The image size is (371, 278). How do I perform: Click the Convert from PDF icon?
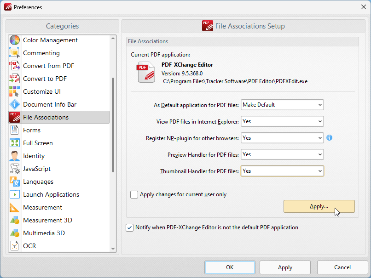click(x=15, y=66)
